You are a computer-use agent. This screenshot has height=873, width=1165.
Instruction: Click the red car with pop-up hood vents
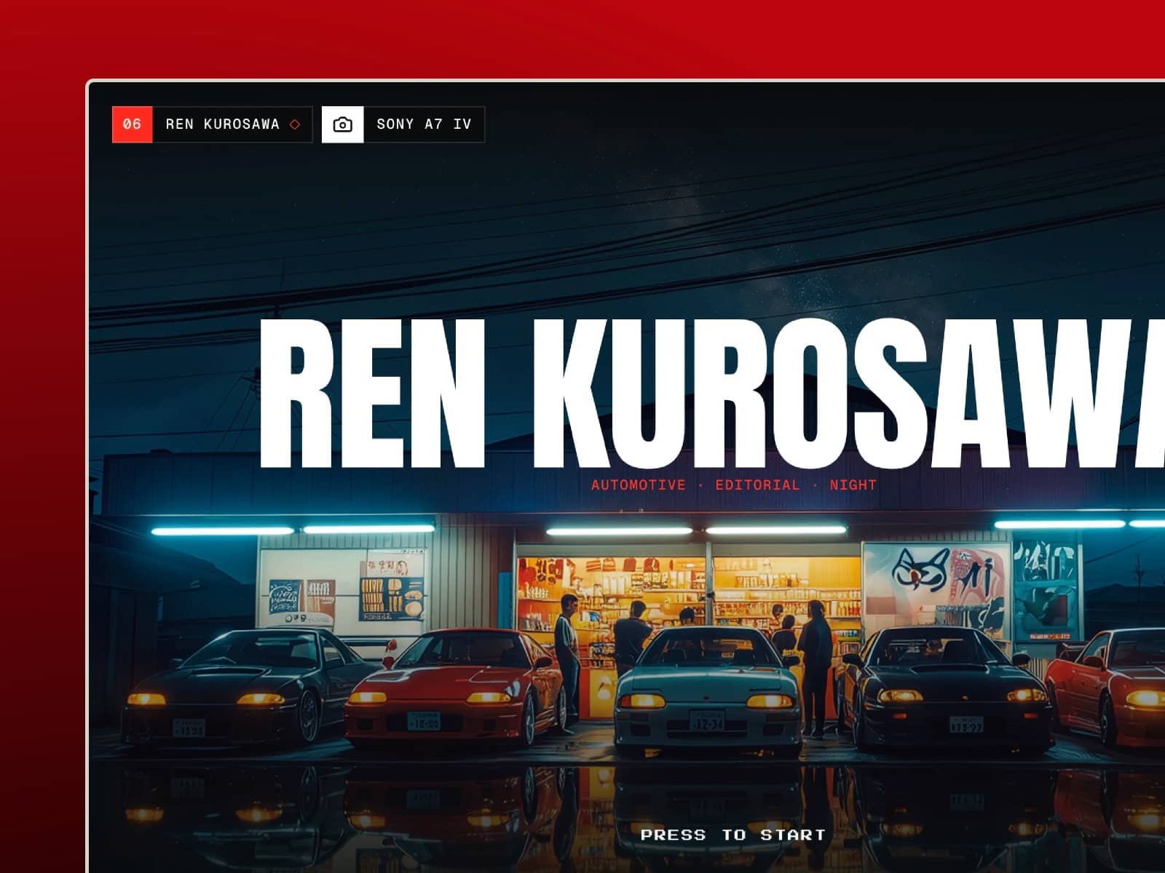453,687
